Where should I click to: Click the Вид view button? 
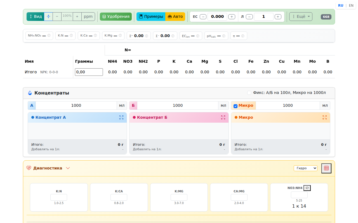click(x=36, y=16)
